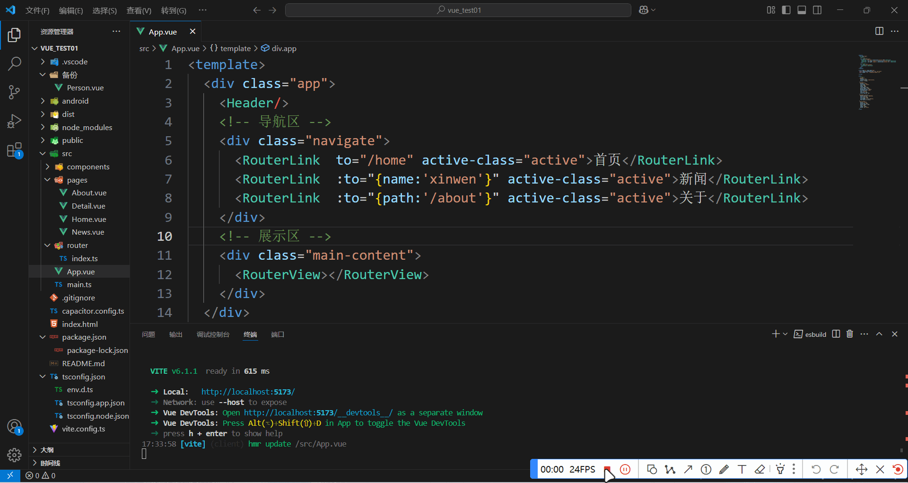Collapse the router folder
The width and height of the screenshot is (908, 483).
pos(48,245)
